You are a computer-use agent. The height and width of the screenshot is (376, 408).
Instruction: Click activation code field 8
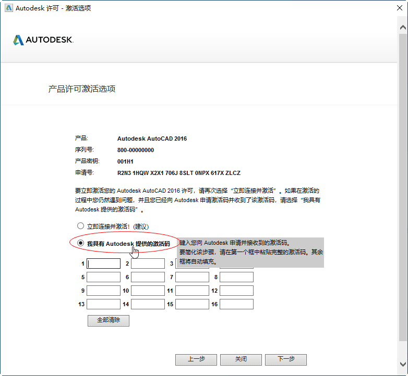[236, 277]
